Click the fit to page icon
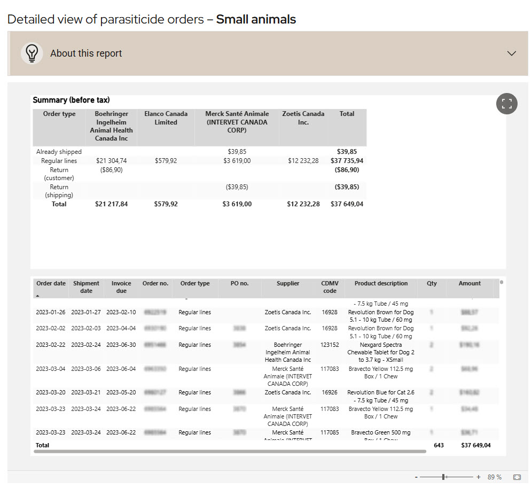532x489 pixels. tap(517, 477)
